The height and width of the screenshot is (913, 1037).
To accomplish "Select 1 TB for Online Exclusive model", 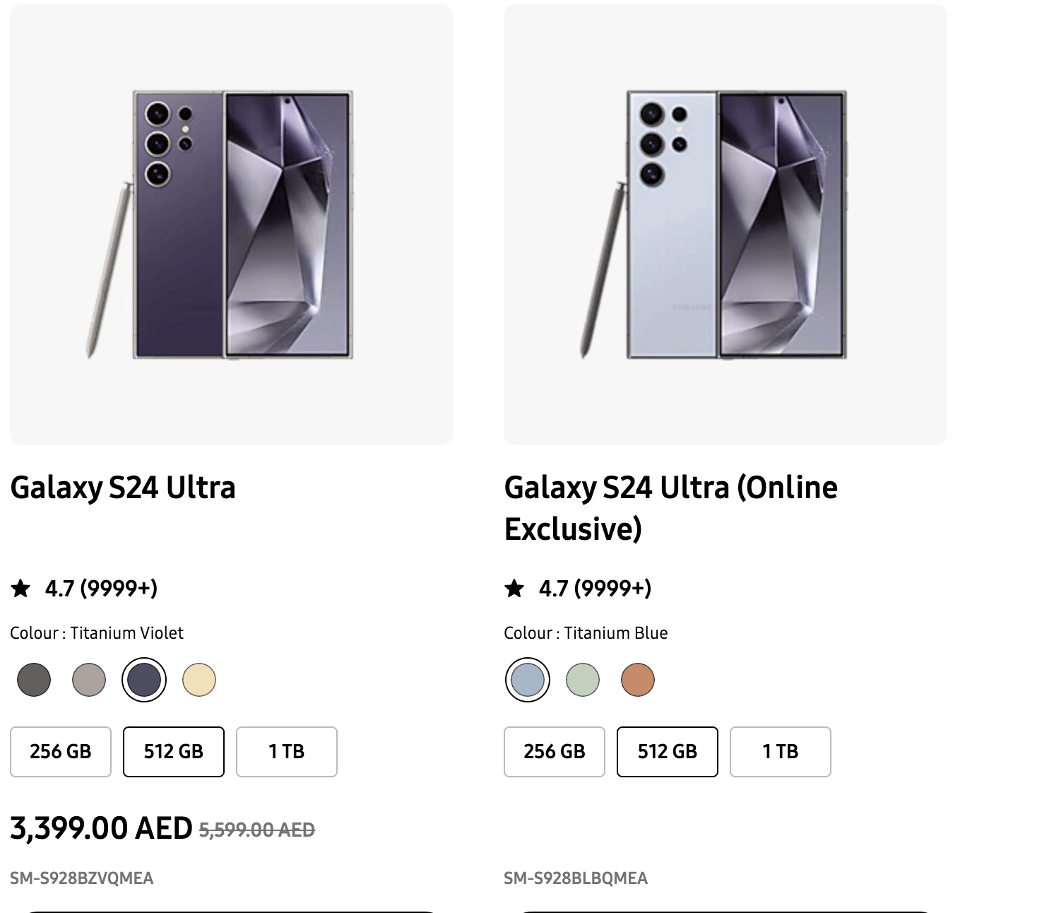I will click(x=781, y=751).
